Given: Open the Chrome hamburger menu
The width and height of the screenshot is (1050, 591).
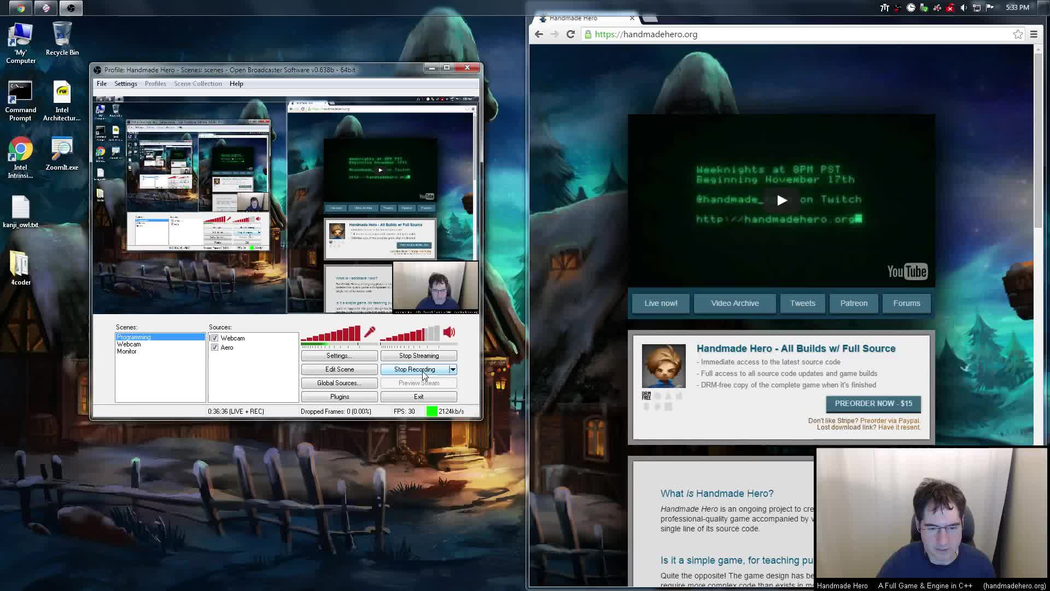Looking at the screenshot, I should (x=1034, y=34).
